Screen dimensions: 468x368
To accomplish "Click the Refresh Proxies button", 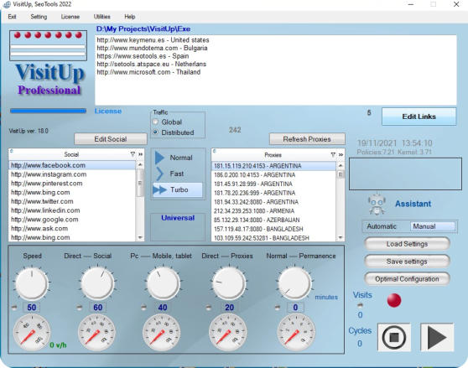I will pos(307,139).
